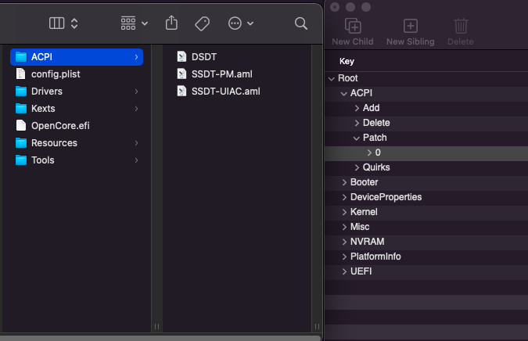Expand the UEFI node
Viewport: 528px width, 341px height.
(344, 271)
